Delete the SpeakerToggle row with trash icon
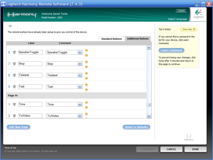This screenshot has width=213, height=160. 14,52
